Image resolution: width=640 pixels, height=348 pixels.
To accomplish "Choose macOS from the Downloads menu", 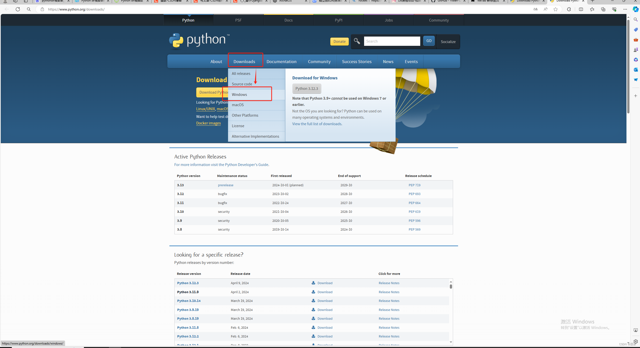I will [238, 105].
